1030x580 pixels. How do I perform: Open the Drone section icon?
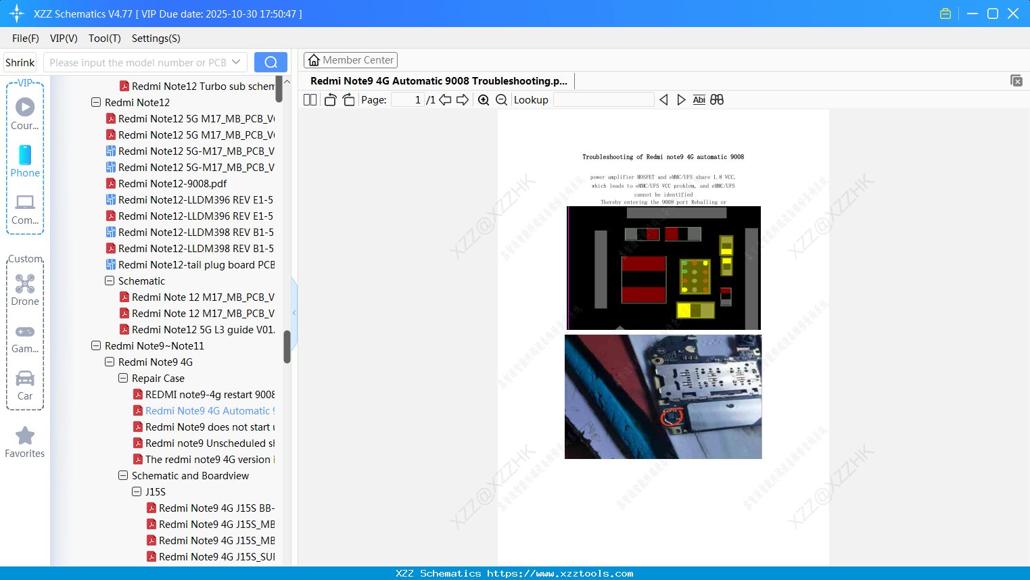pos(24,285)
